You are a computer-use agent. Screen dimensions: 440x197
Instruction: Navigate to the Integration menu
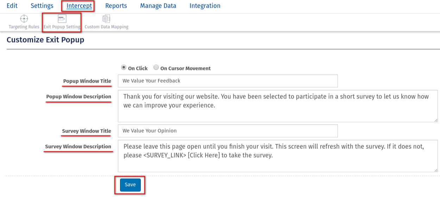[205, 6]
